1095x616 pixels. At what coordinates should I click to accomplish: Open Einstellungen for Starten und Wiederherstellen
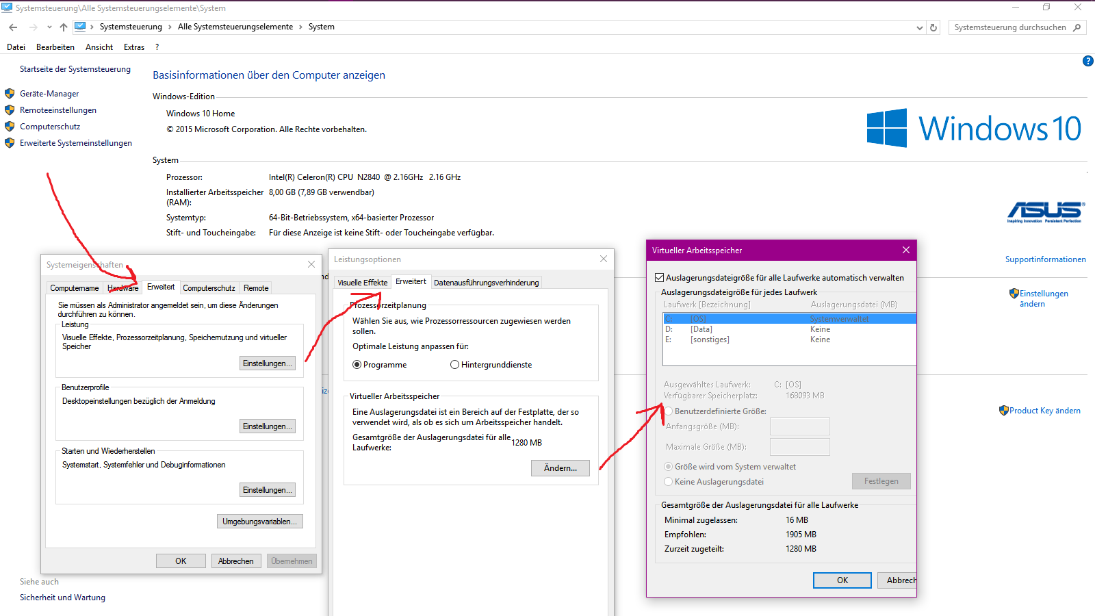tap(268, 490)
